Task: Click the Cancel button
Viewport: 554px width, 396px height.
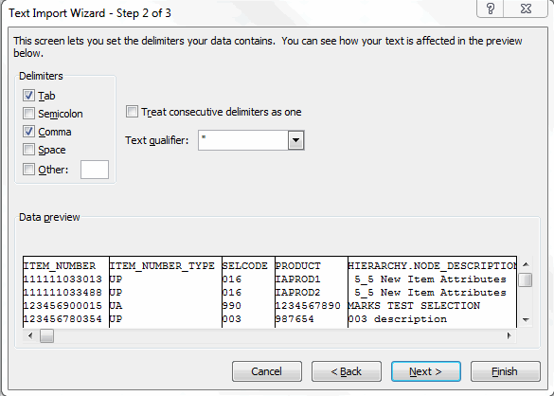Action: (x=267, y=371)
